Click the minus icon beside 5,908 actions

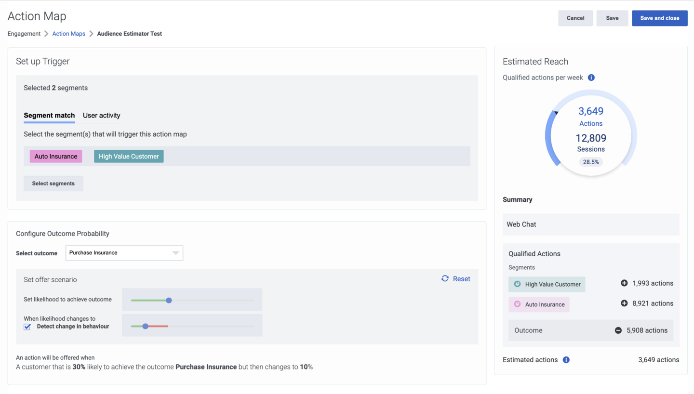coord(618,330)
